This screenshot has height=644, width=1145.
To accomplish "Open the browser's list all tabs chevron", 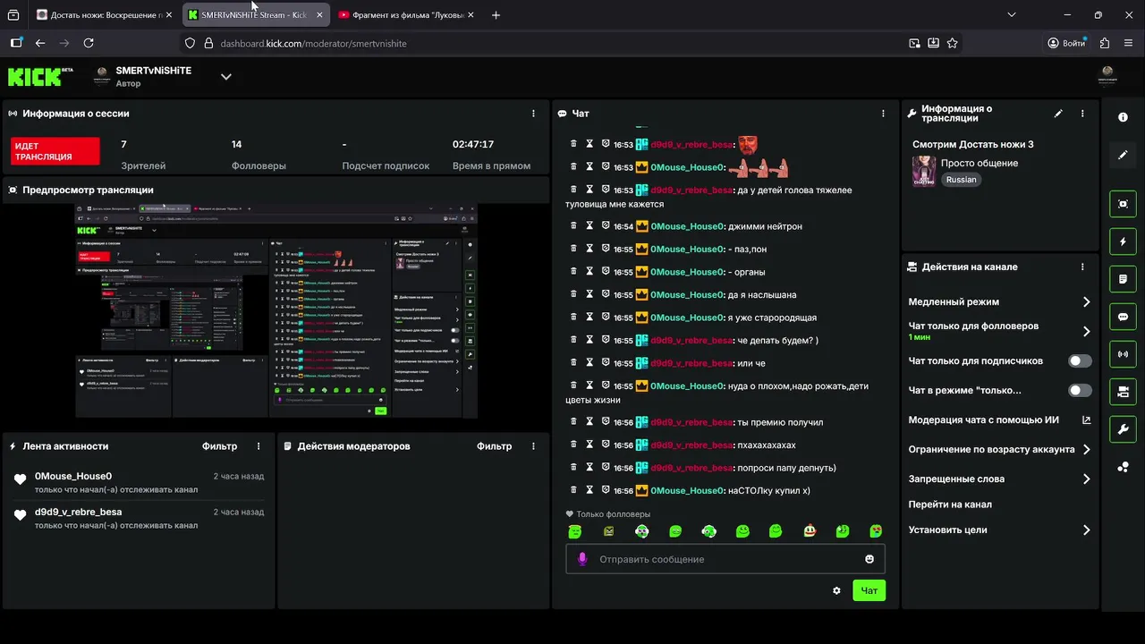I will [1012, 14].
